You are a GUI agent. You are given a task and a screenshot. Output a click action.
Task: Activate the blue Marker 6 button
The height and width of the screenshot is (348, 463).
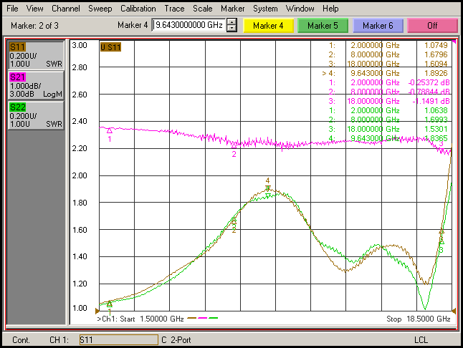click(378, 26)
